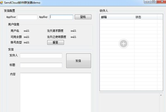This screenshot has height=112, width=166.
Task: Click the round plus icon in recipient list
Action: (124, 44)
